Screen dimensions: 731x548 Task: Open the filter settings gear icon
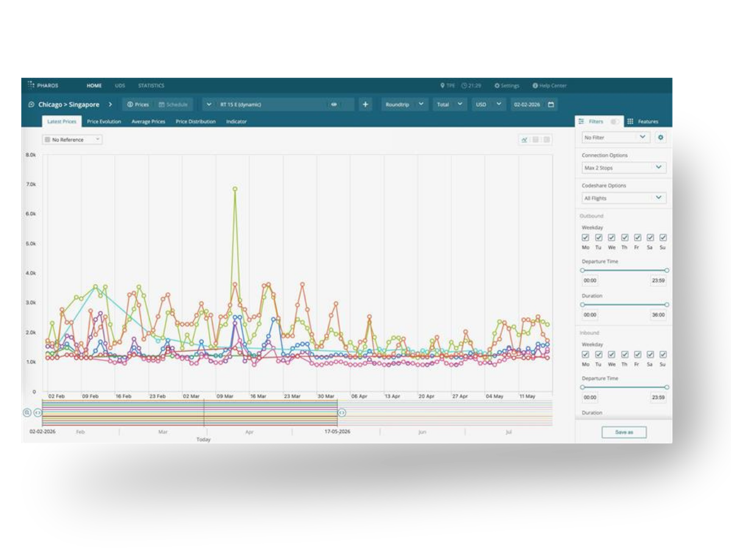pyautogui.click(x=660, y=138)
